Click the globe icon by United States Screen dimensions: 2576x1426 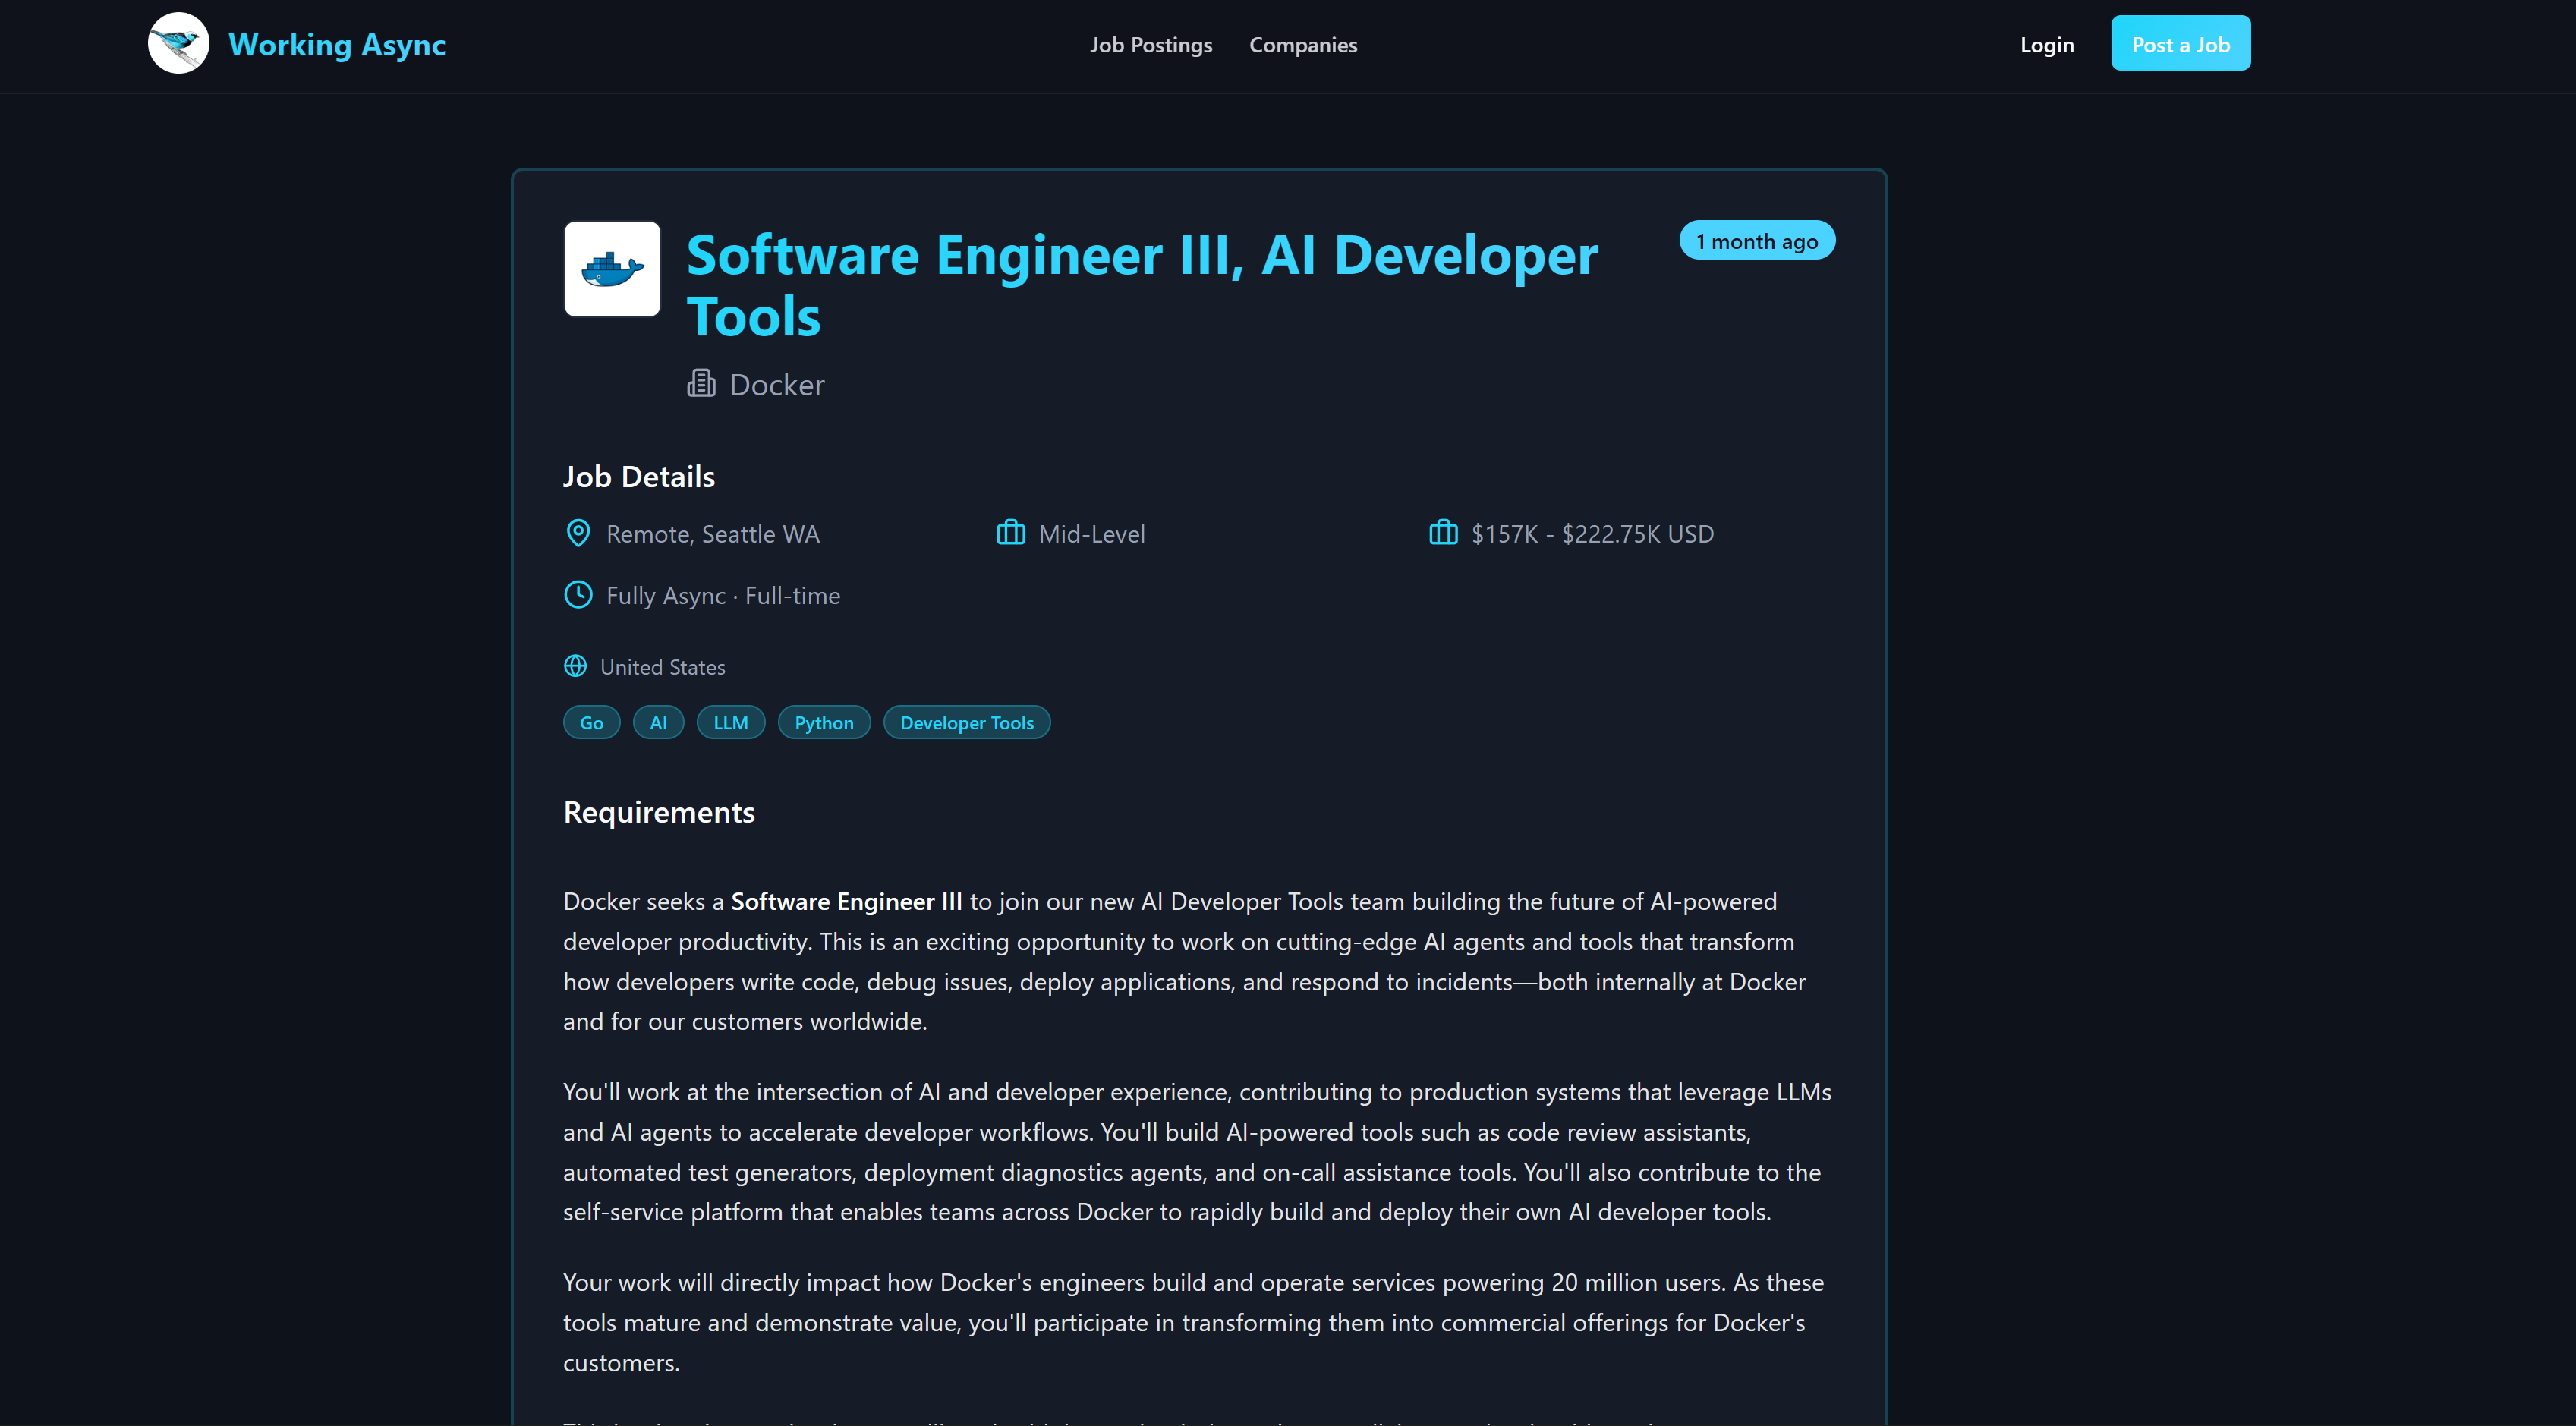click(x=575, y=666)
